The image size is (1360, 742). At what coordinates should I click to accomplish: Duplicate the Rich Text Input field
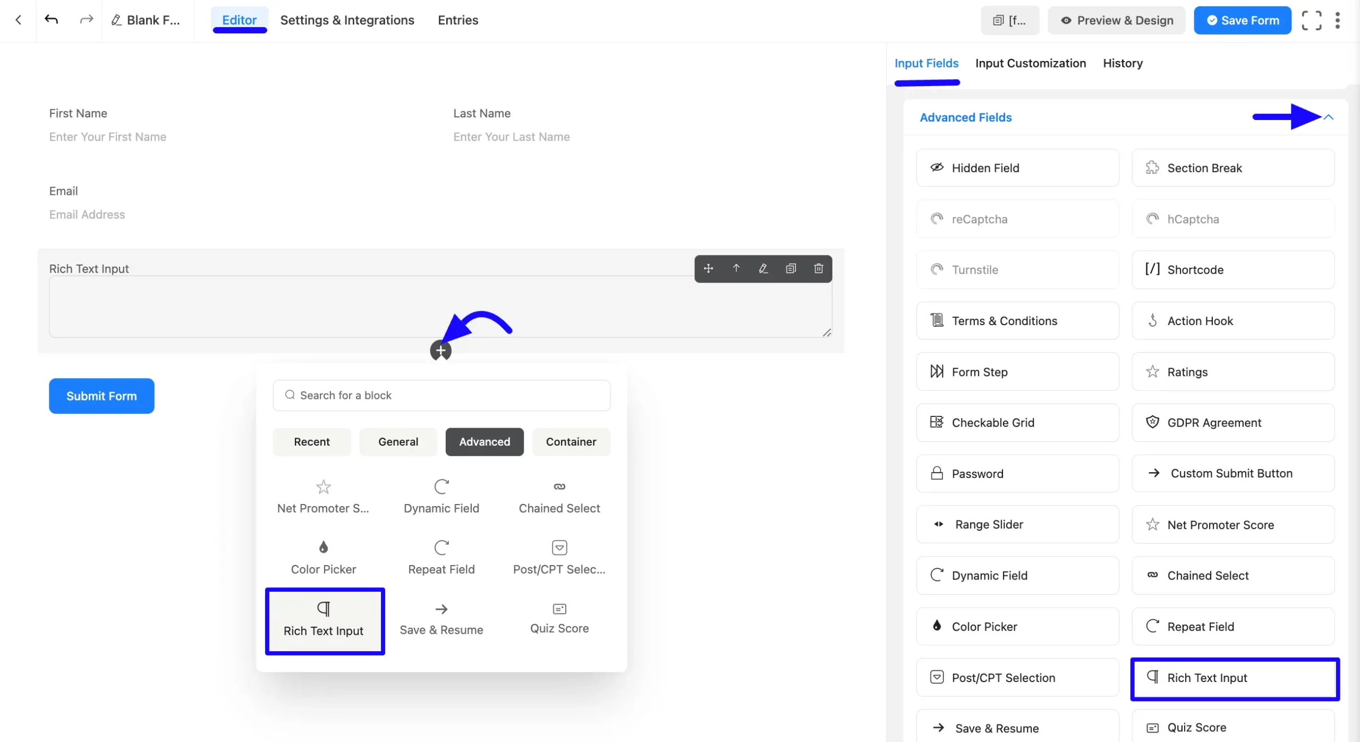790,269
